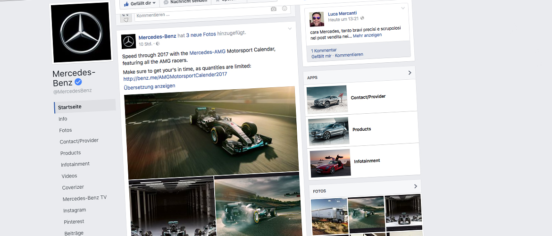Click in the Kommentieren input field

click(212, 13)
